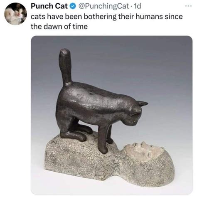Image resolution: width=197 pixels, height=197 pixels.
Task: Click the cat statue's pointed ear
Action: click(x=143, y=103)
